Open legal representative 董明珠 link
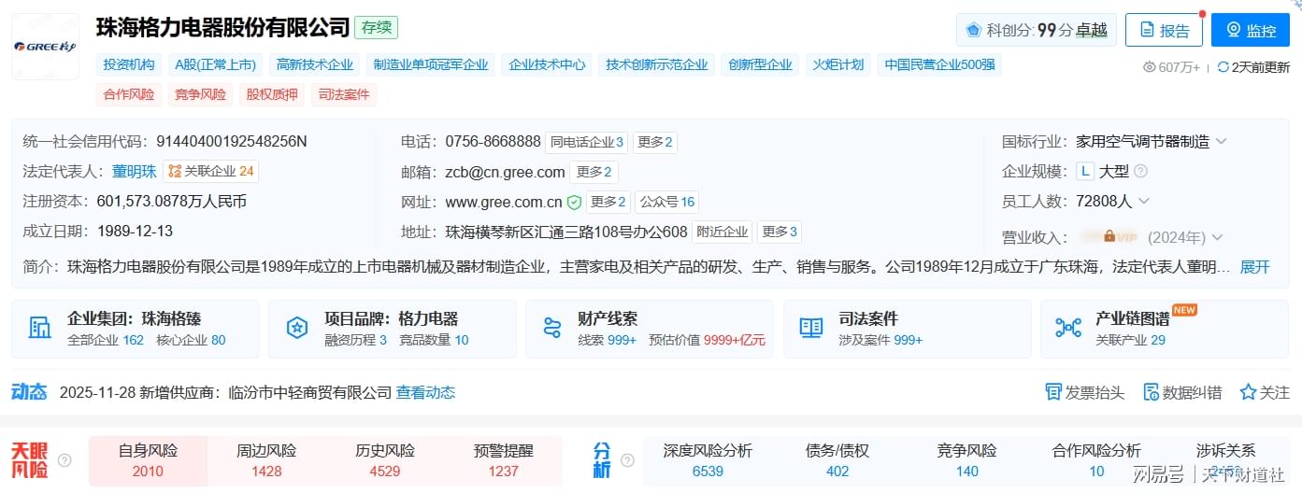The height and width of the screenshot is (493, 1302). [x=134, y=172]
